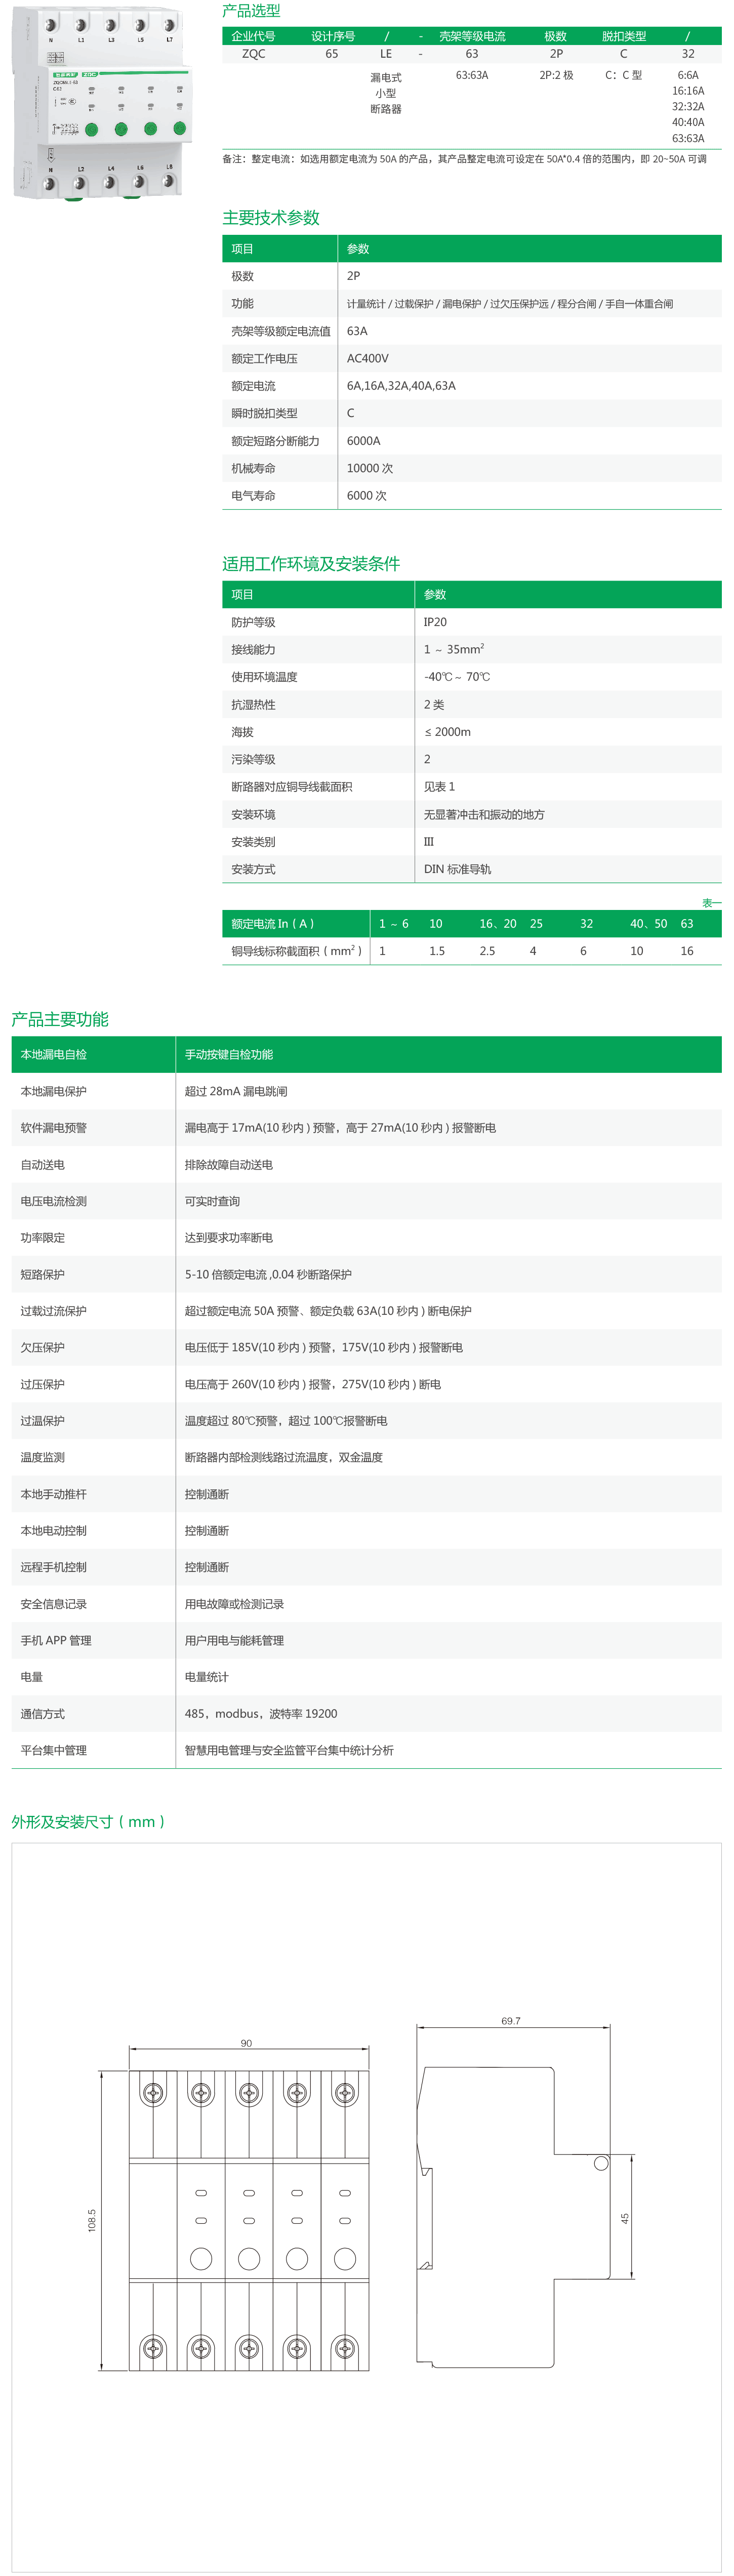734x2576 pixels.
Task: Select the 可实时查询 description
Action: (212, 1201)
